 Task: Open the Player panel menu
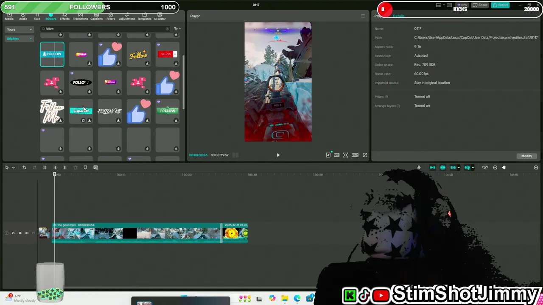coord(363,16)
